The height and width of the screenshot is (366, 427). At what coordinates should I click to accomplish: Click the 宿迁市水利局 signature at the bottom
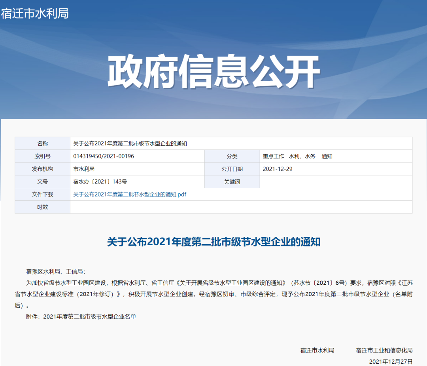point(317,351)
